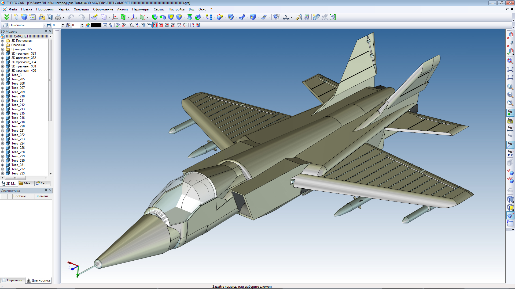Click the black color swatch in the toolbar
This screenshot has width=515, height=289.
click(x=96, y=25)
